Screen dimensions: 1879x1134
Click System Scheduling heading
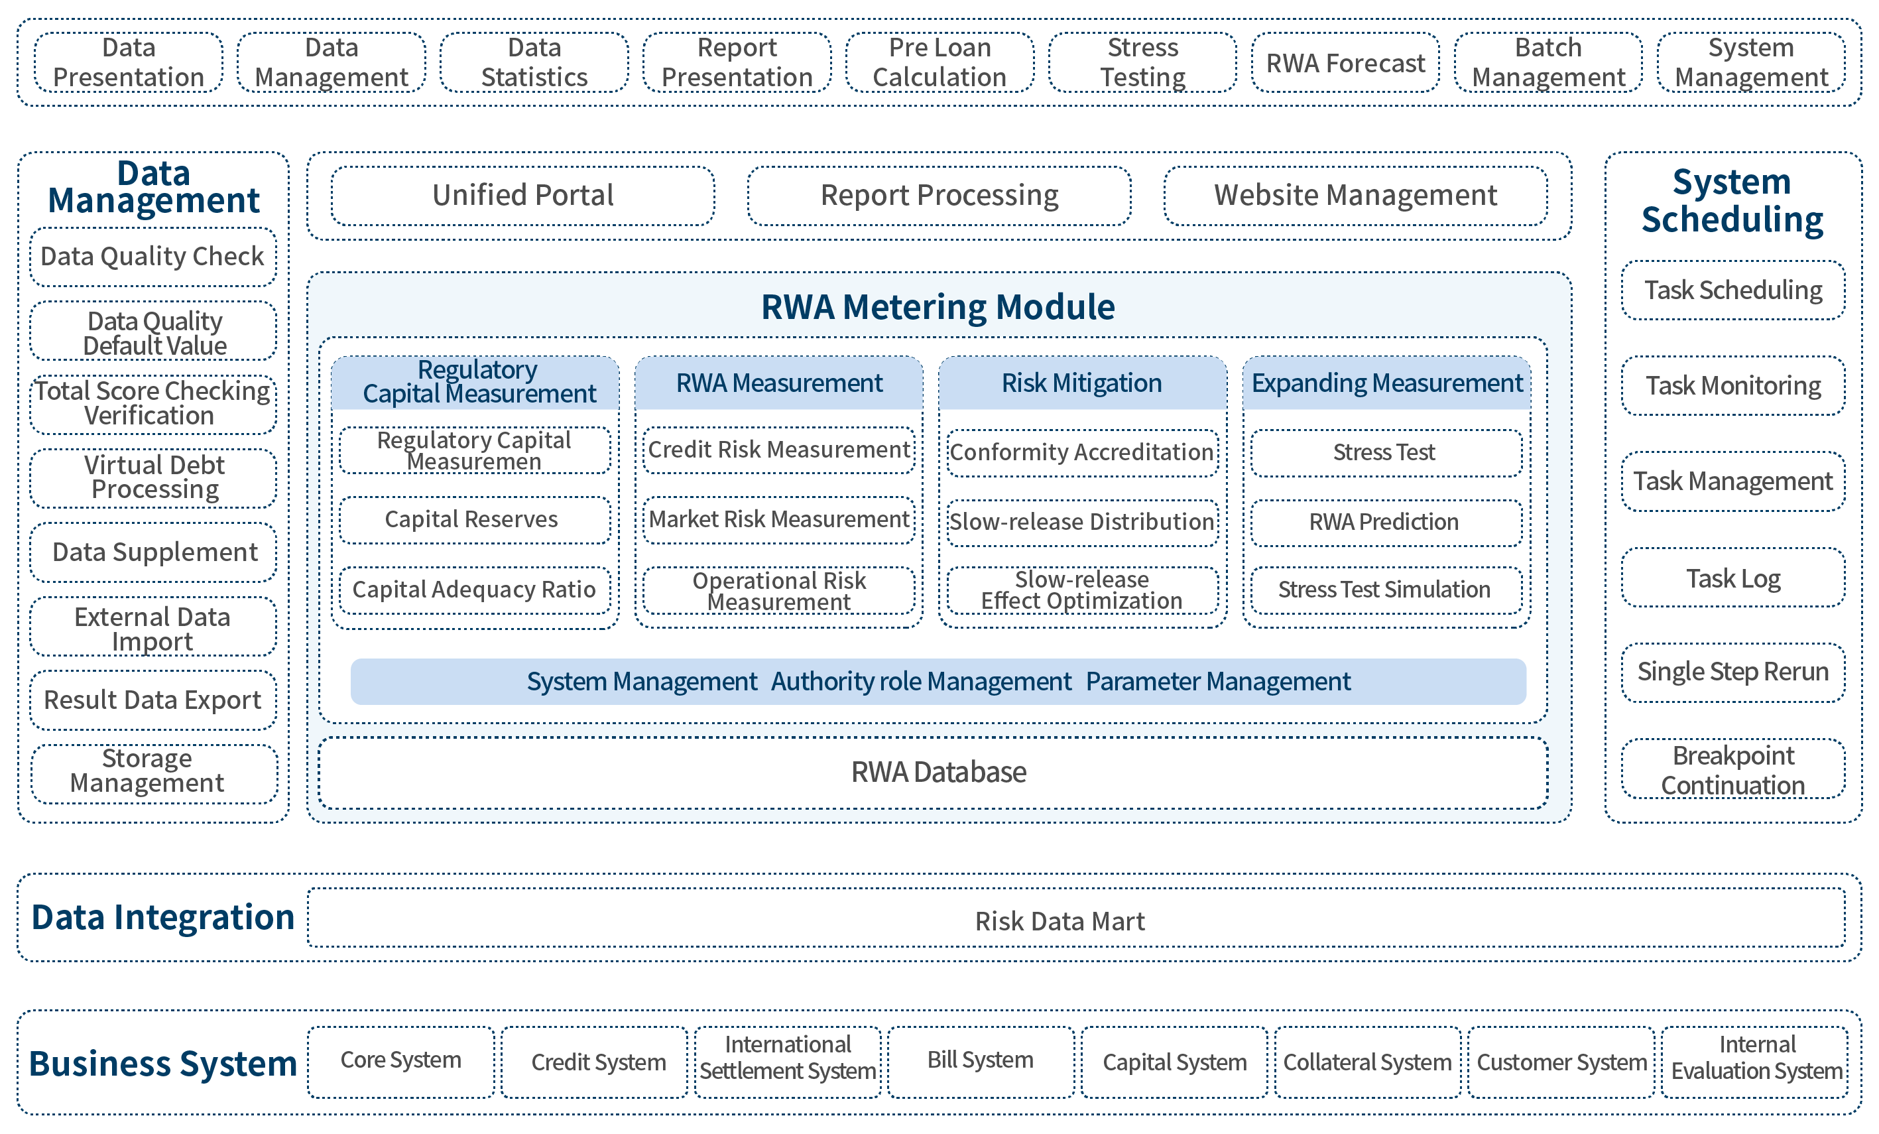1732,200
